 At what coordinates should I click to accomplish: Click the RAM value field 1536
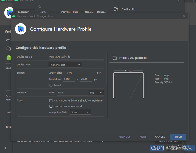click(x=72, y=93)
